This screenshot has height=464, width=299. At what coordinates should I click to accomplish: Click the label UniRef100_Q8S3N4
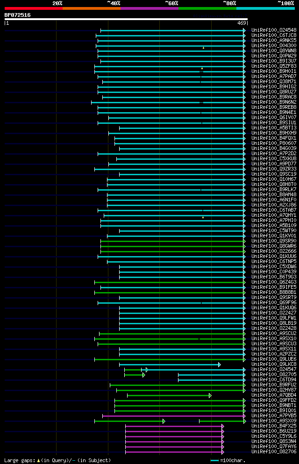[x=274, y=442]
